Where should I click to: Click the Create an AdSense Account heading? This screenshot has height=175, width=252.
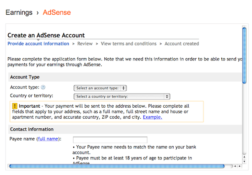coord(46,35)
